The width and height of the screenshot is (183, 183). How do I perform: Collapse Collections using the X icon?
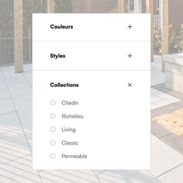tap(130, 85)
